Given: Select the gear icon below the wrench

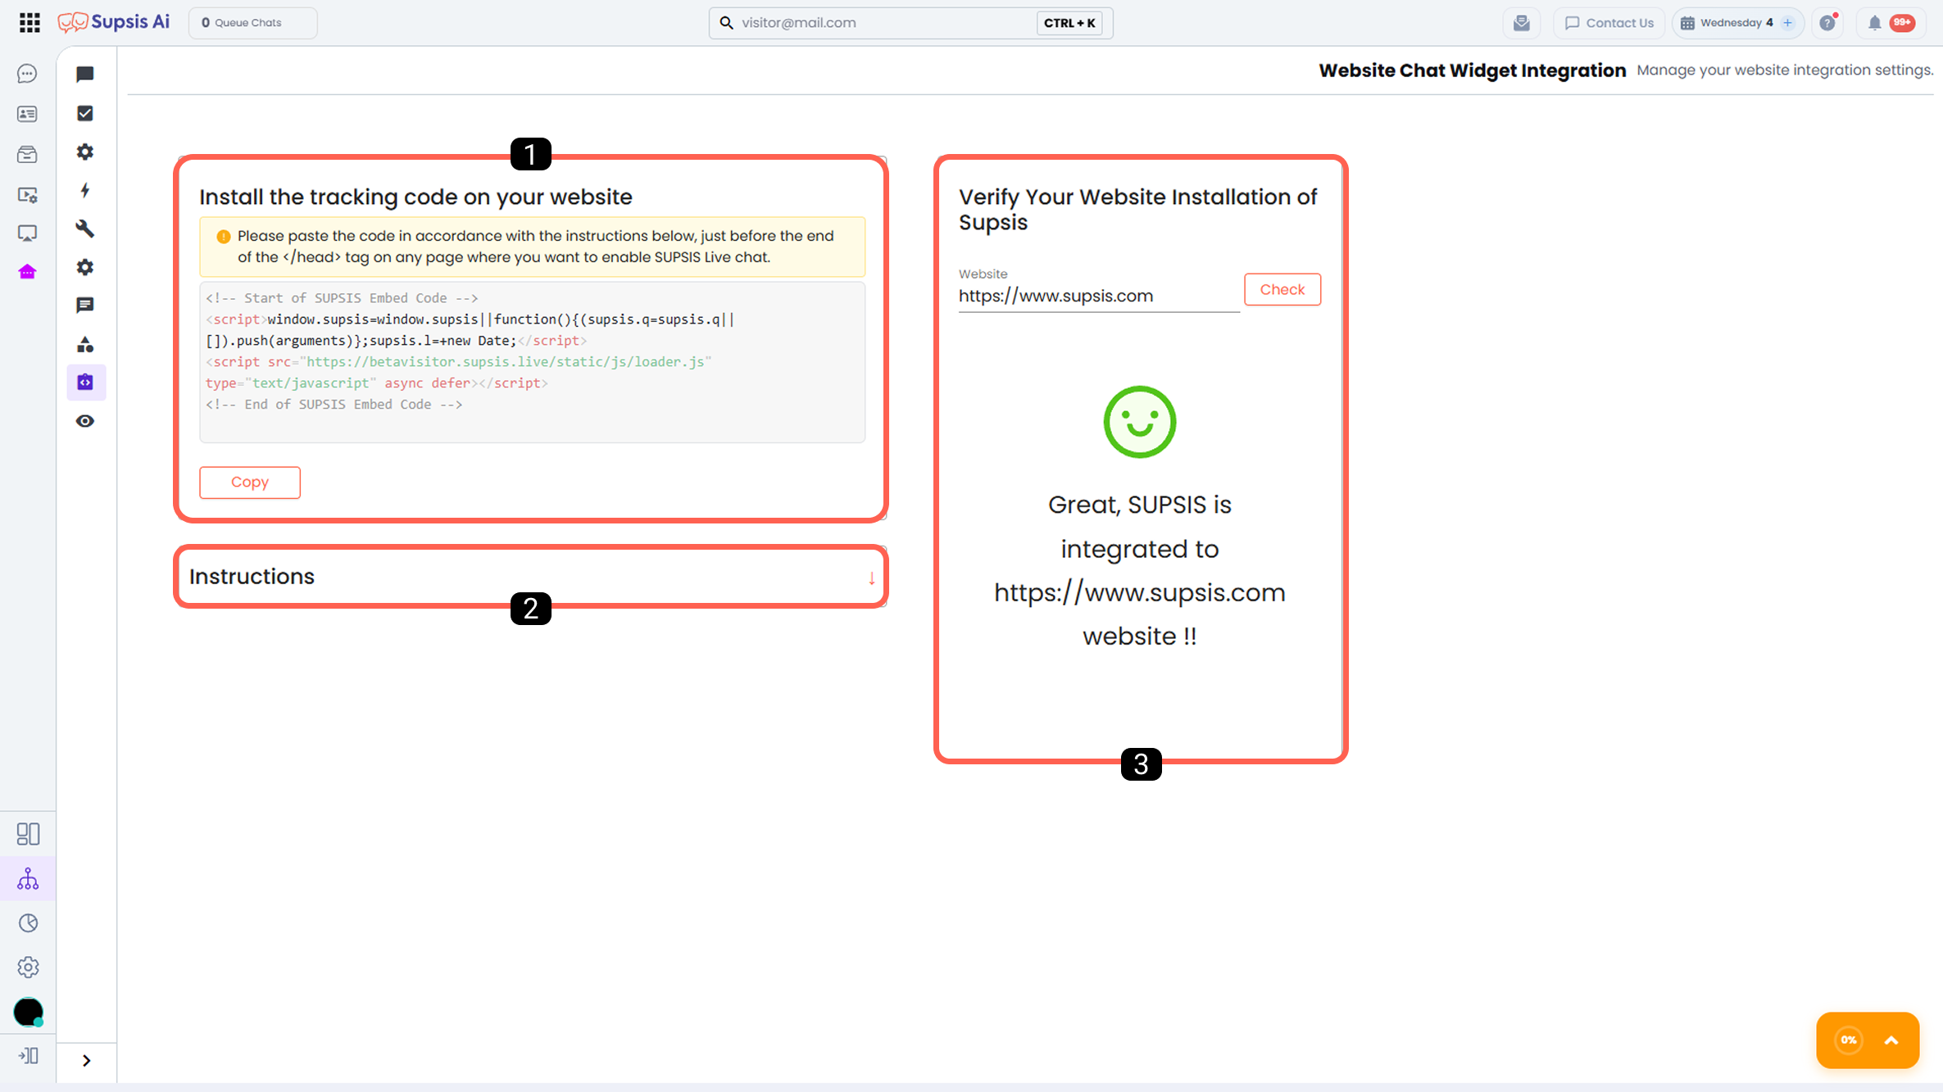Looking at the screenshot, I should [x=85, y=267].
